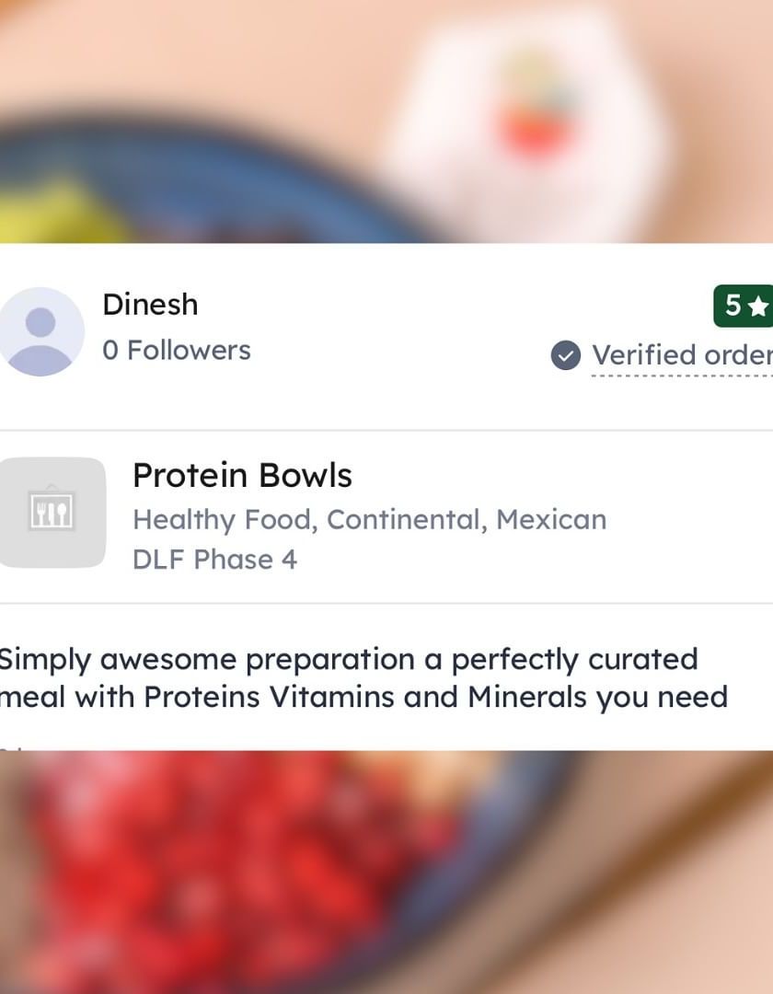
Task: Select the Healthy Food cuisine tag
Action: click(224, 520)
